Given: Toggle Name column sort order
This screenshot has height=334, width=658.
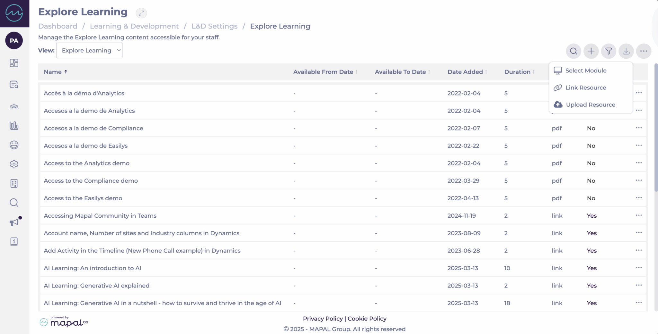Looking at the screenshot, I should [x=55, y=71].
